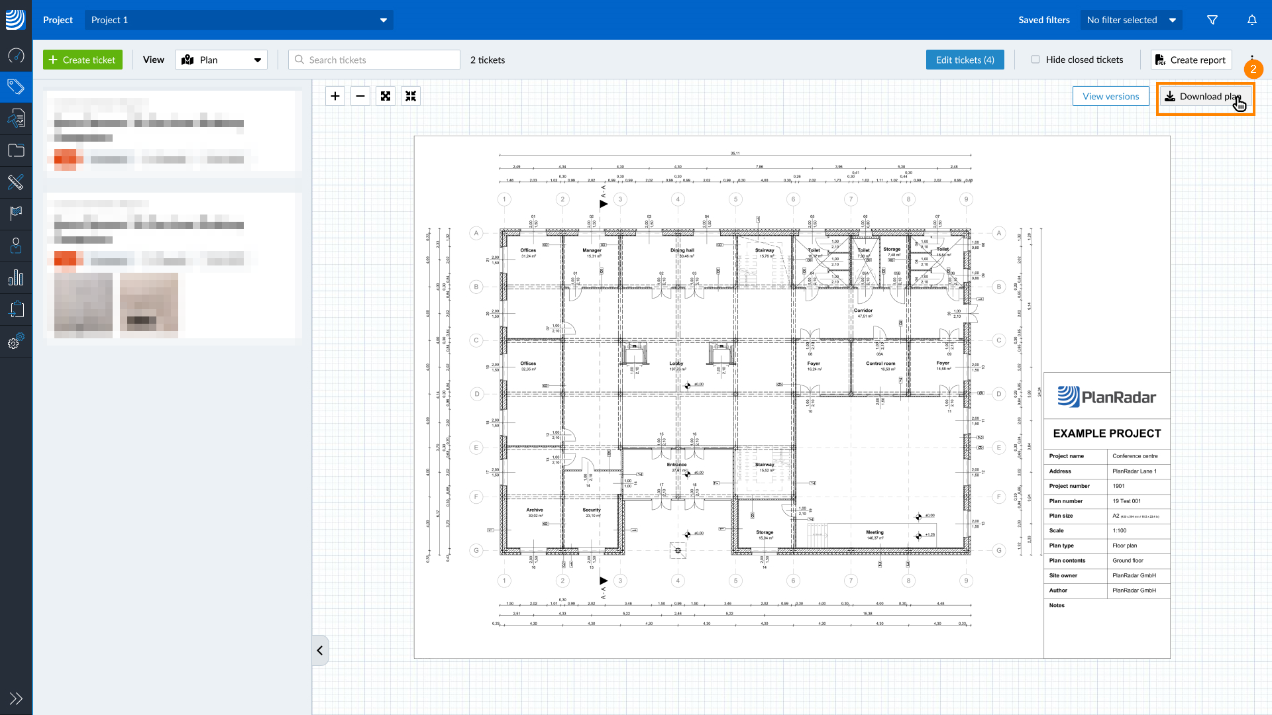The height and width of the screenshot is (715, 1272).
Task: Zoom out using the minus button
Action: pyautogui.click(x=360, y=95)
